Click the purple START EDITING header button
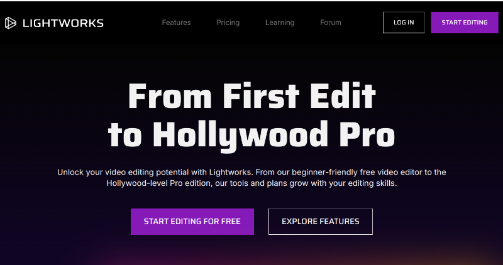The height and width of the screenshot is (265, 503). point(465,23)
